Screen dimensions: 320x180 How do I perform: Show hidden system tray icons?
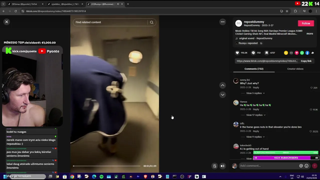coord(280,176)
